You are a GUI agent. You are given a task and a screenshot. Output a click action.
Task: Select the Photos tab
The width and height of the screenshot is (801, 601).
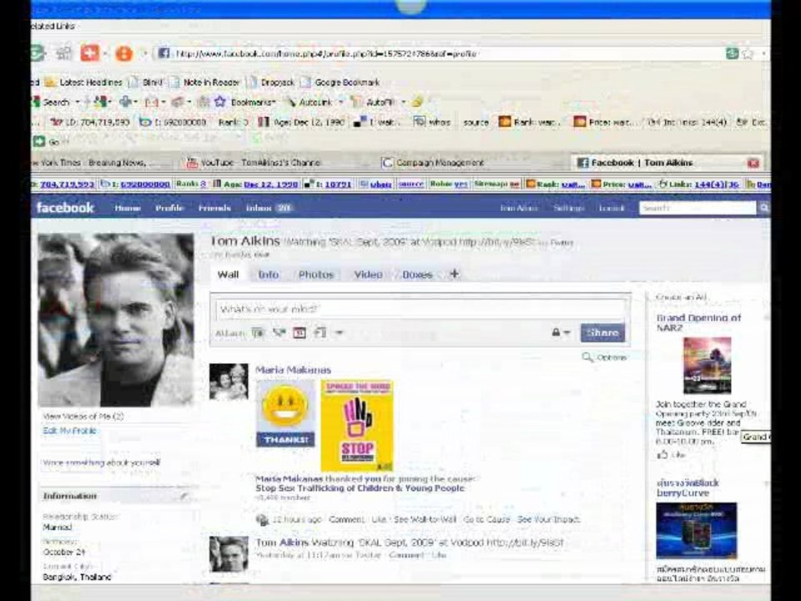click(x=315, y=275)
